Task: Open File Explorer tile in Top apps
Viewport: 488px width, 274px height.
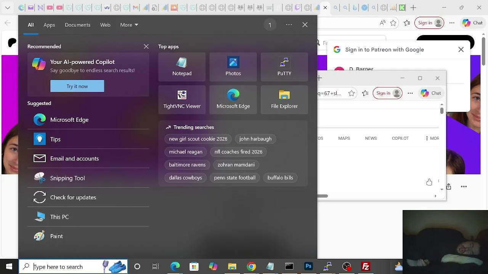Action: (x=284, y=100)
